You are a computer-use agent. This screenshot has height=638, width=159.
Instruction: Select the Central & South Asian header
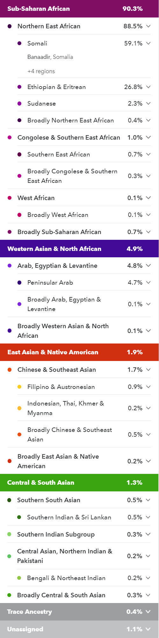(79, 482)
